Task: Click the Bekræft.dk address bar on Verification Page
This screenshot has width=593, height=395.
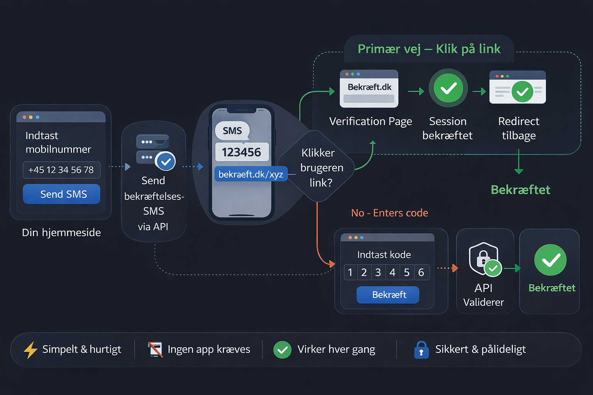Action: pyautogui.click(x=369, y=88)
